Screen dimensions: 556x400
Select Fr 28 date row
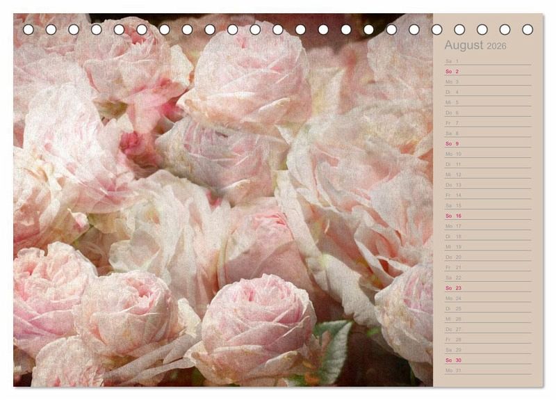click(486, 339)
